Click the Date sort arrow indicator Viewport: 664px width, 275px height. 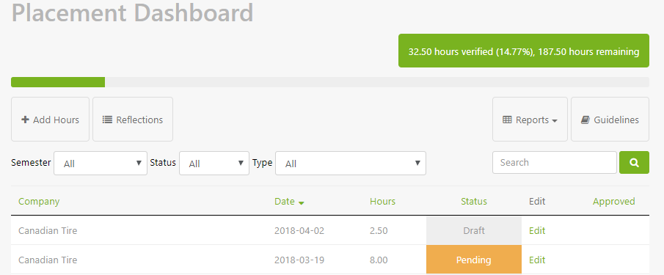coord(301,202)
